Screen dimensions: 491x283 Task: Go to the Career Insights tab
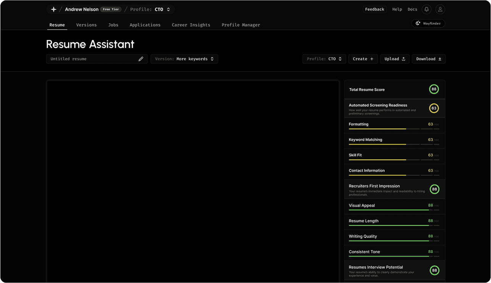pyautogui.click(x=191, y=25)
